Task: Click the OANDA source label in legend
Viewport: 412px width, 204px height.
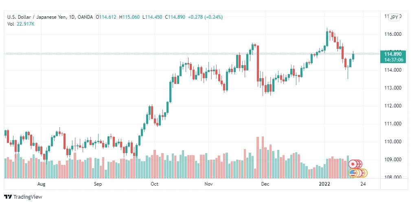Action: tap(85, 17)
